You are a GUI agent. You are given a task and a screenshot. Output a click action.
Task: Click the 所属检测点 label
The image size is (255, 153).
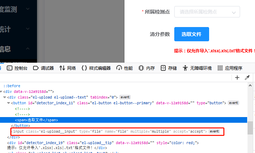point(157,12)
